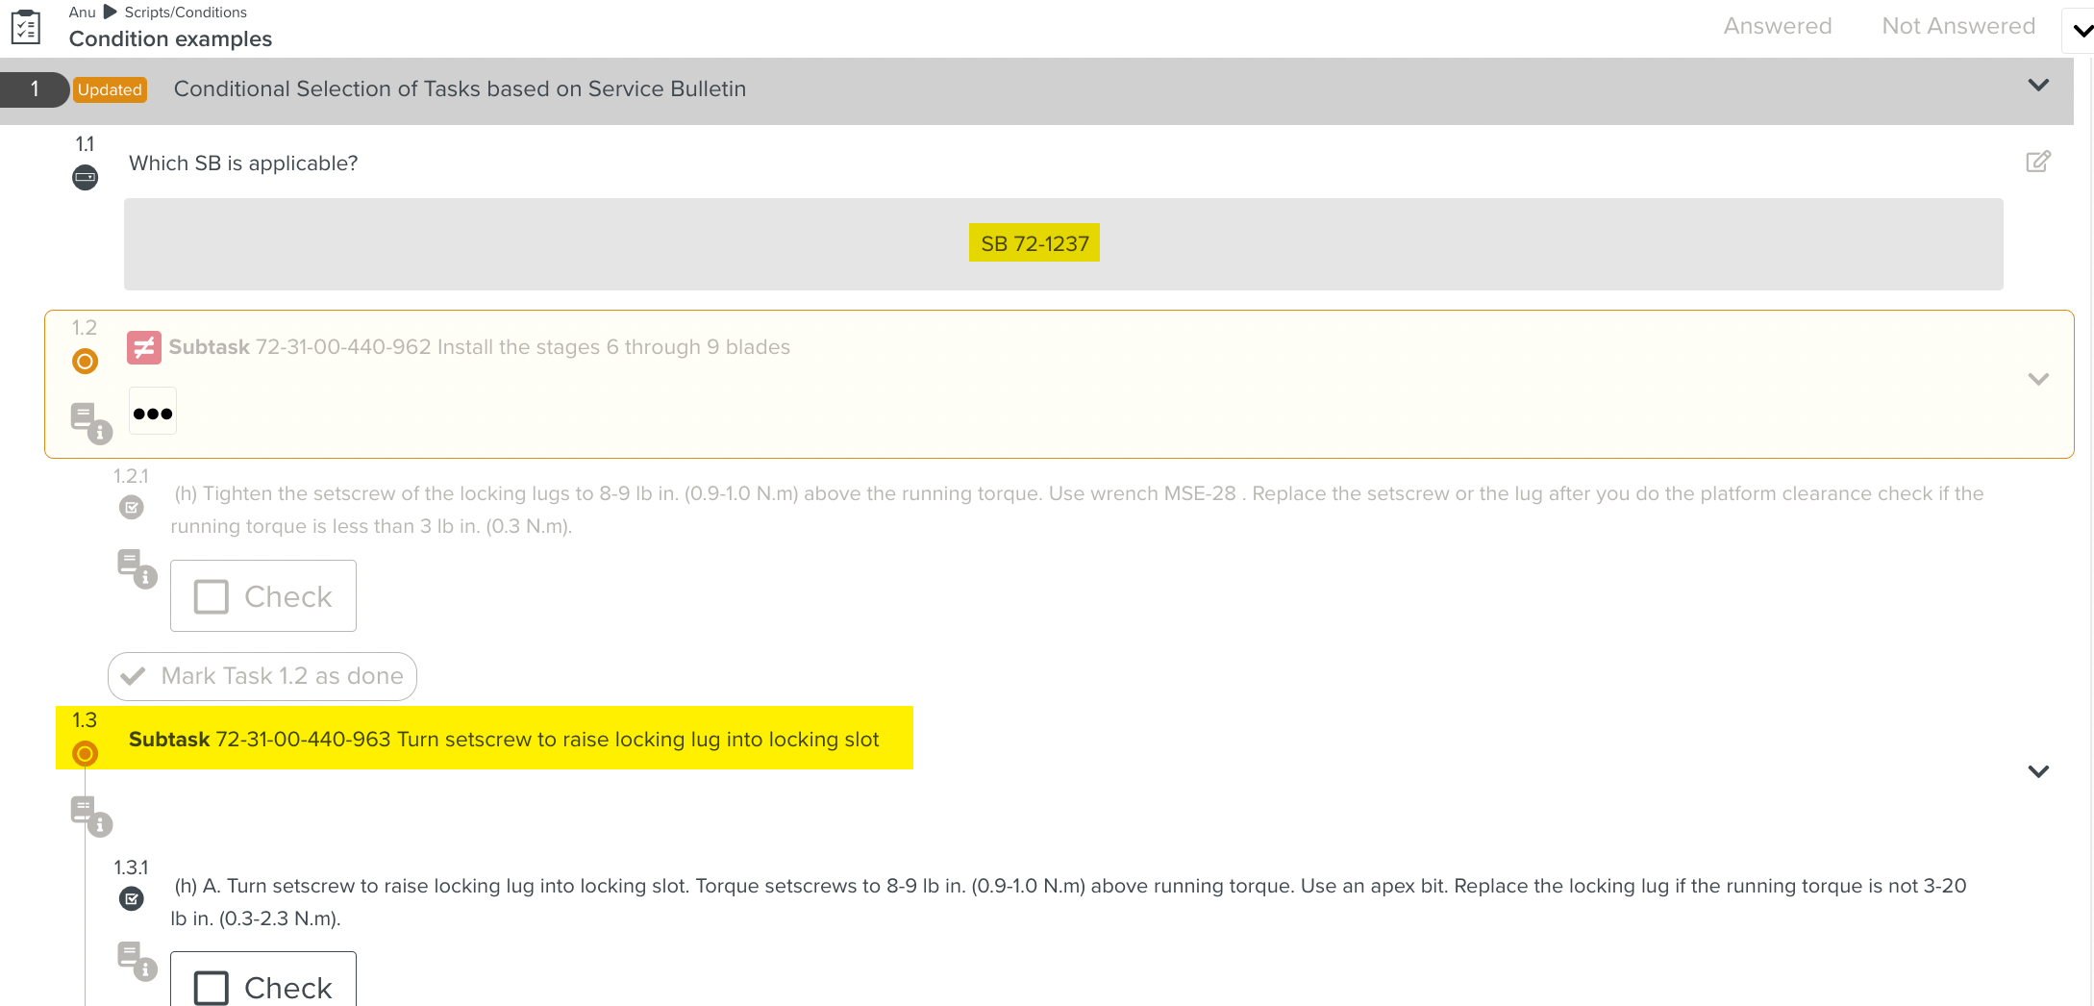Tick the Check checkbox under step 1.3.1
Image resolution: width=2094 pixels, height=1006 pixels.
(x=210, y=987)
